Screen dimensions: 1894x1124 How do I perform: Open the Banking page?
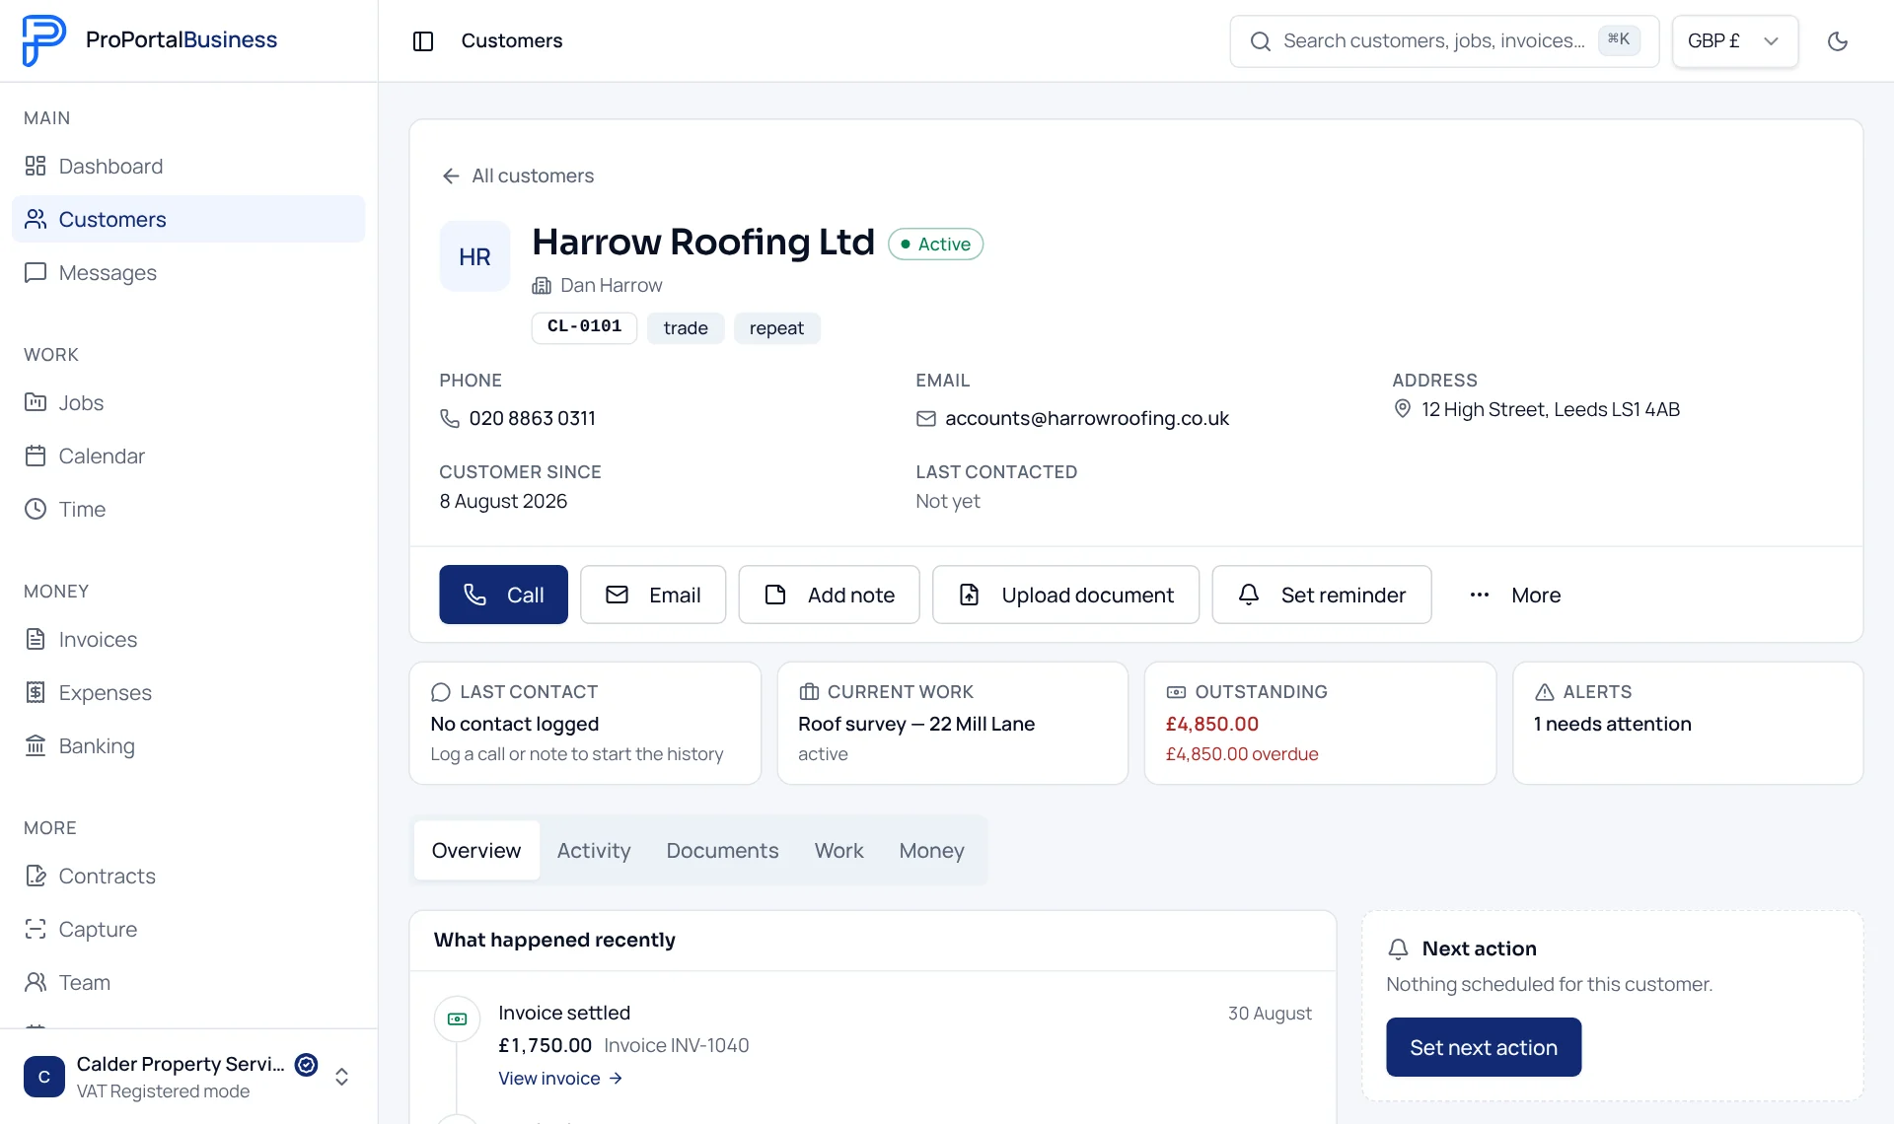188,745
